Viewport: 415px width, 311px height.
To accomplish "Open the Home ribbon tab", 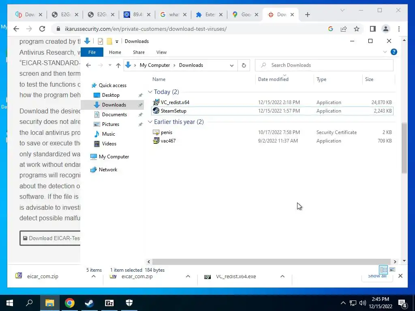I will (x=115, y=52).
